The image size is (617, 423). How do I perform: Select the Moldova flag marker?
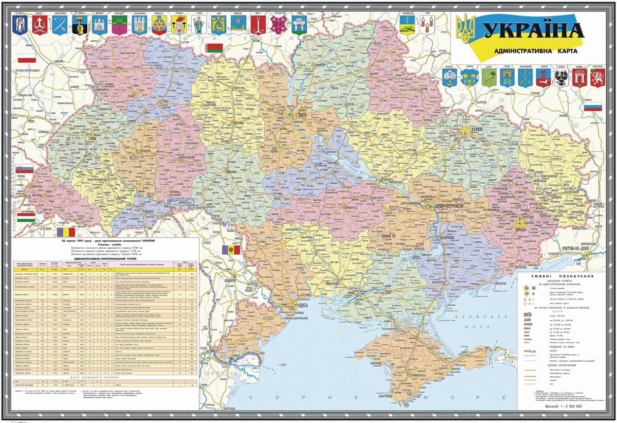[x=226, y=250]
